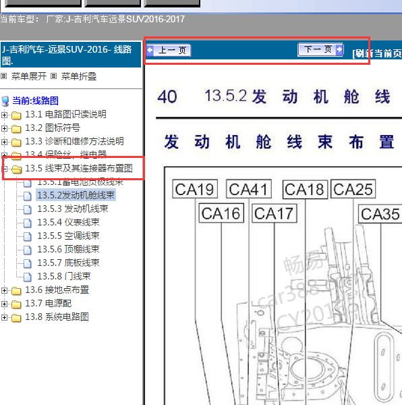The image size is (402, 405).
Task: Open 13.5.3 发动机线束 page
Action: point(72,209)
